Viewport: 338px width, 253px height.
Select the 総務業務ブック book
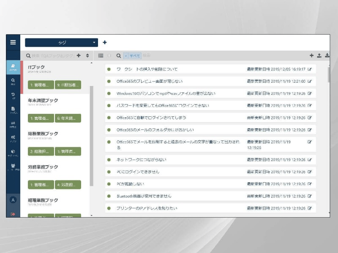tap(43, 134)
